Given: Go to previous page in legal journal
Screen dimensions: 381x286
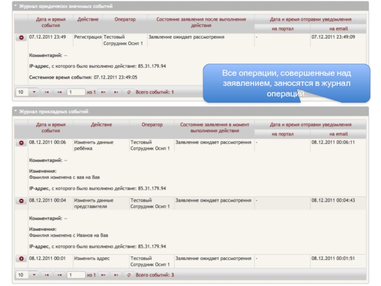Looking at the screenshot, I should (x=59, y=92).
